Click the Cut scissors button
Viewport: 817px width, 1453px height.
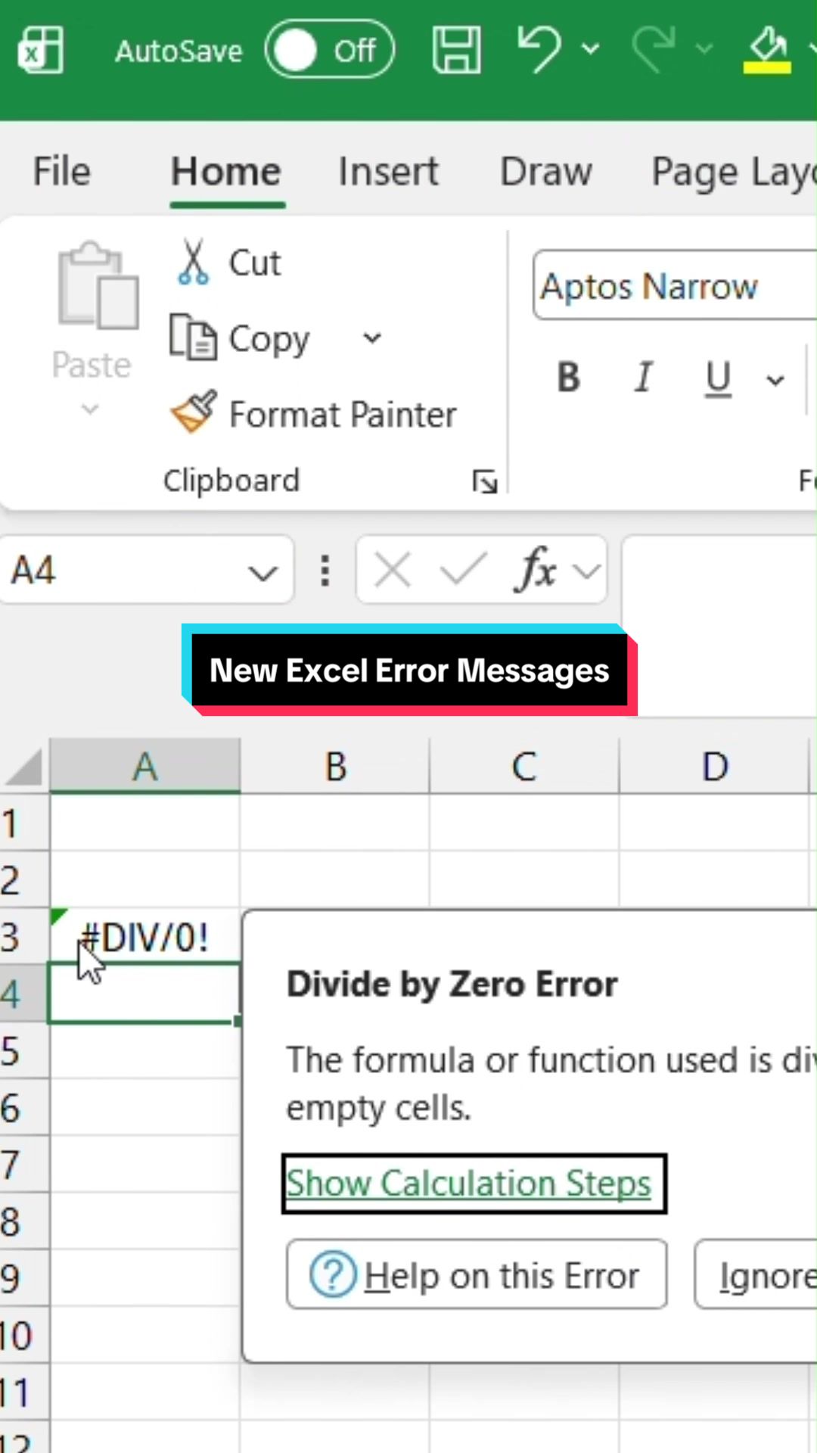pos(228,263)
